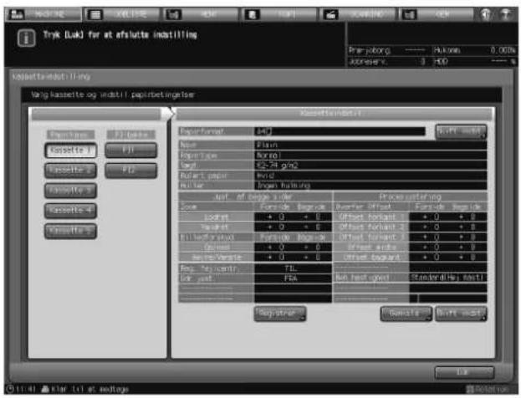Click the job list icon on the JOBLISTE tab
This screenshot has height=398, width=521.
click(x=95, y=14)
